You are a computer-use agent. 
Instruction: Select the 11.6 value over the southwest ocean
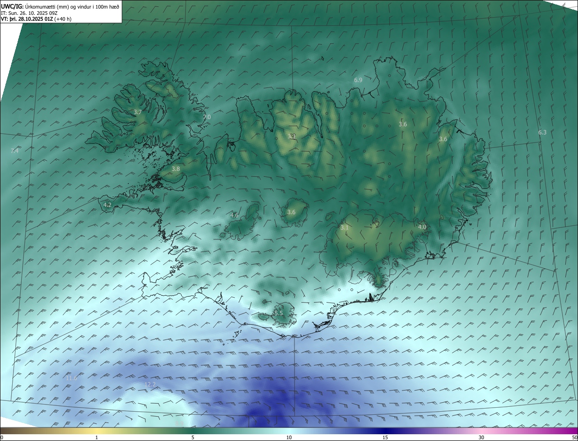(71, 378)
